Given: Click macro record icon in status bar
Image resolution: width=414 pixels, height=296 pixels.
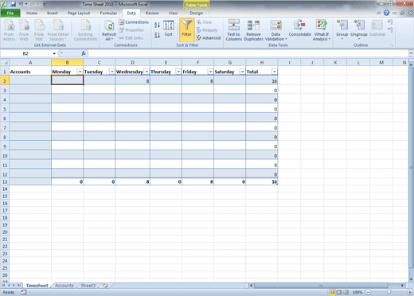Looking at the screenshot, I should pyautogui.click(x=24, y=292).
